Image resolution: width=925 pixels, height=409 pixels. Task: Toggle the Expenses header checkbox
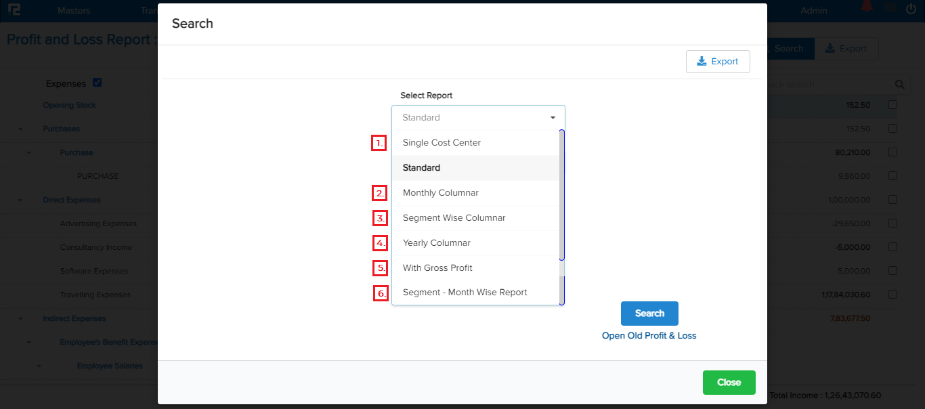(x=97, y=83)
